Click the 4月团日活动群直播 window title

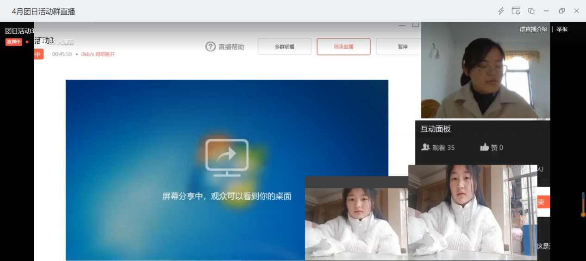(44, 12)
